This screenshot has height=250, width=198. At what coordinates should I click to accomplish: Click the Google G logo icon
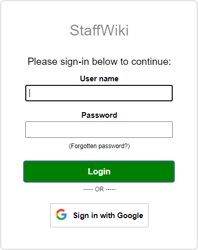[61, 215]
